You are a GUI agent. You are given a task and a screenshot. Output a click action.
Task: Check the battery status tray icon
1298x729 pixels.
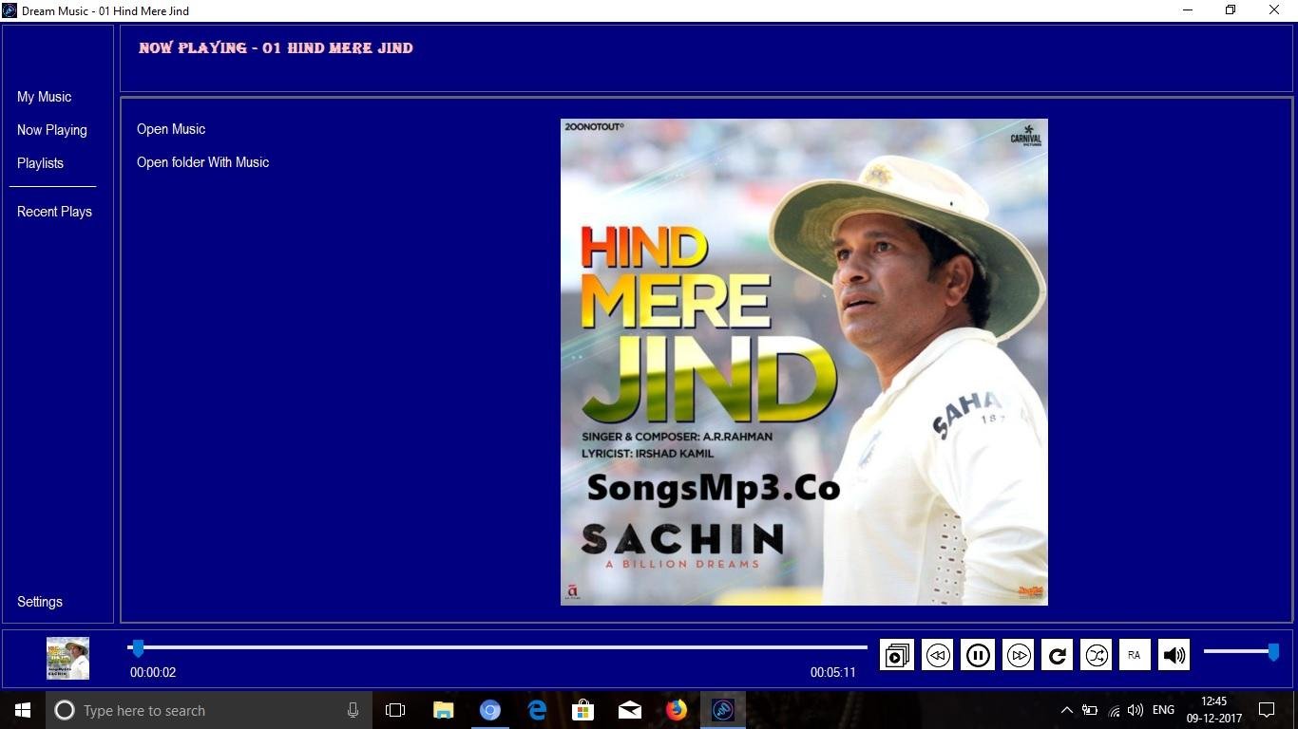click(1090, 710)
